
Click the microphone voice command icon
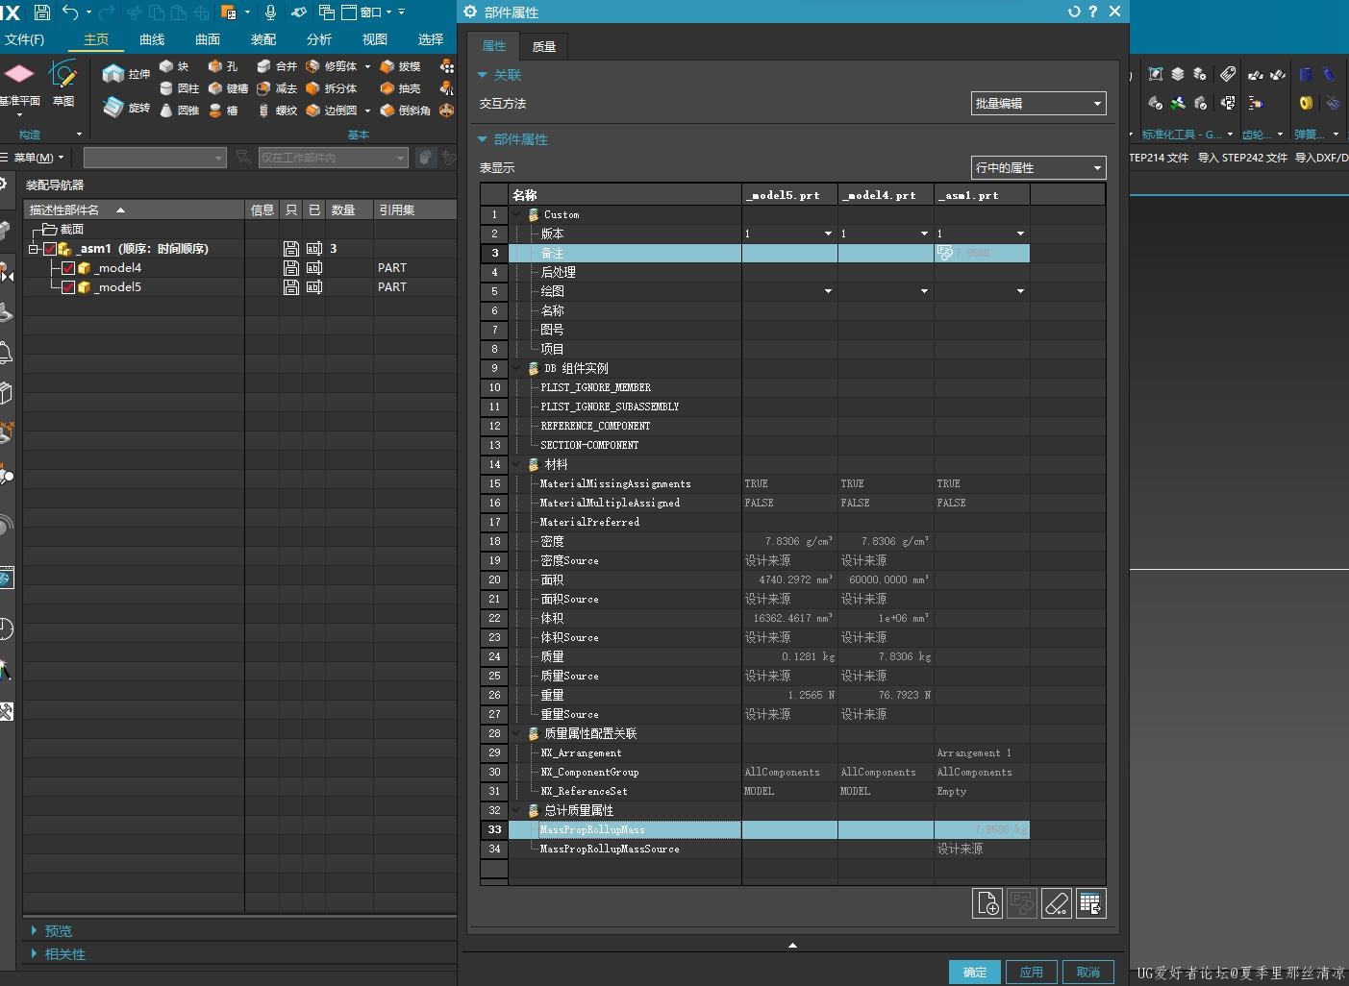[x=270, y=12]
